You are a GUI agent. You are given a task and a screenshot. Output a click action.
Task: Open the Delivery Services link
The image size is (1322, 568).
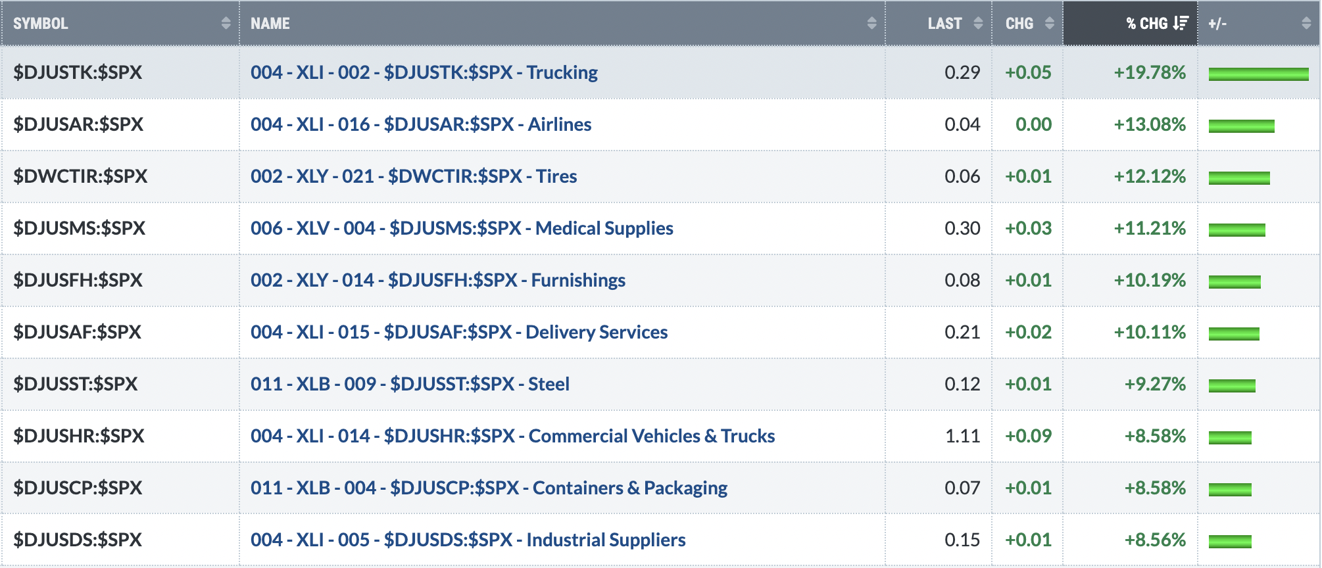(x=459, y=332)
